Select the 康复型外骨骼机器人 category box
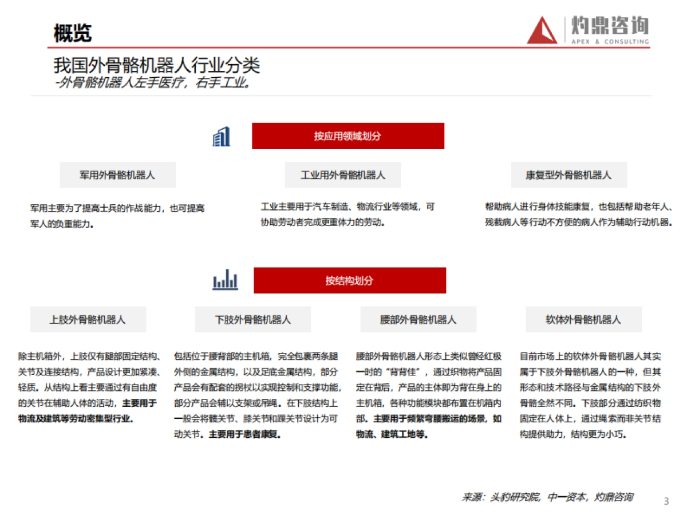687x515 pixels. pos(568,175)
